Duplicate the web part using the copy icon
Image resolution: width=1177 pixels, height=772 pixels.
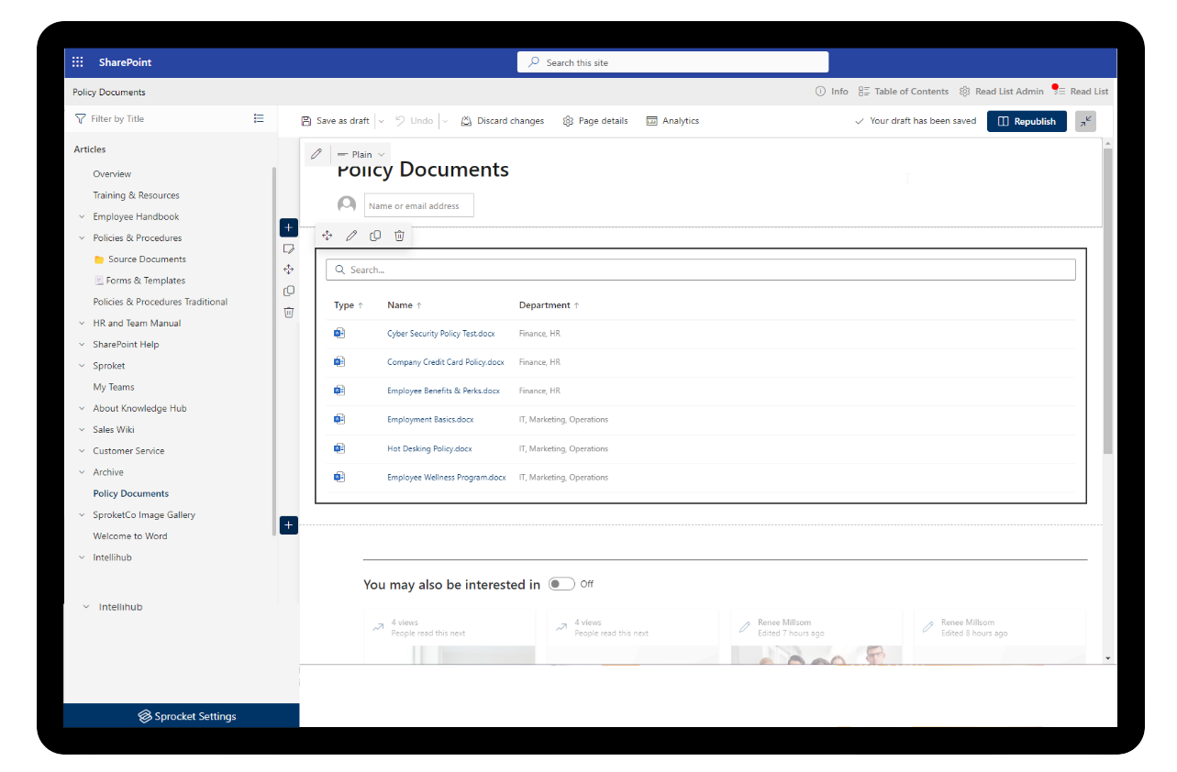click(x=375, y=235)
